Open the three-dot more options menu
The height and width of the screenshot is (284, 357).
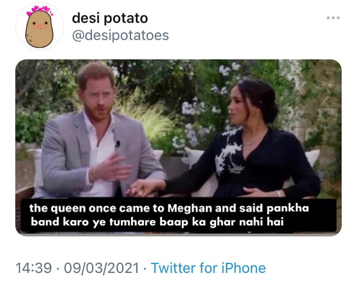(333, 18)
